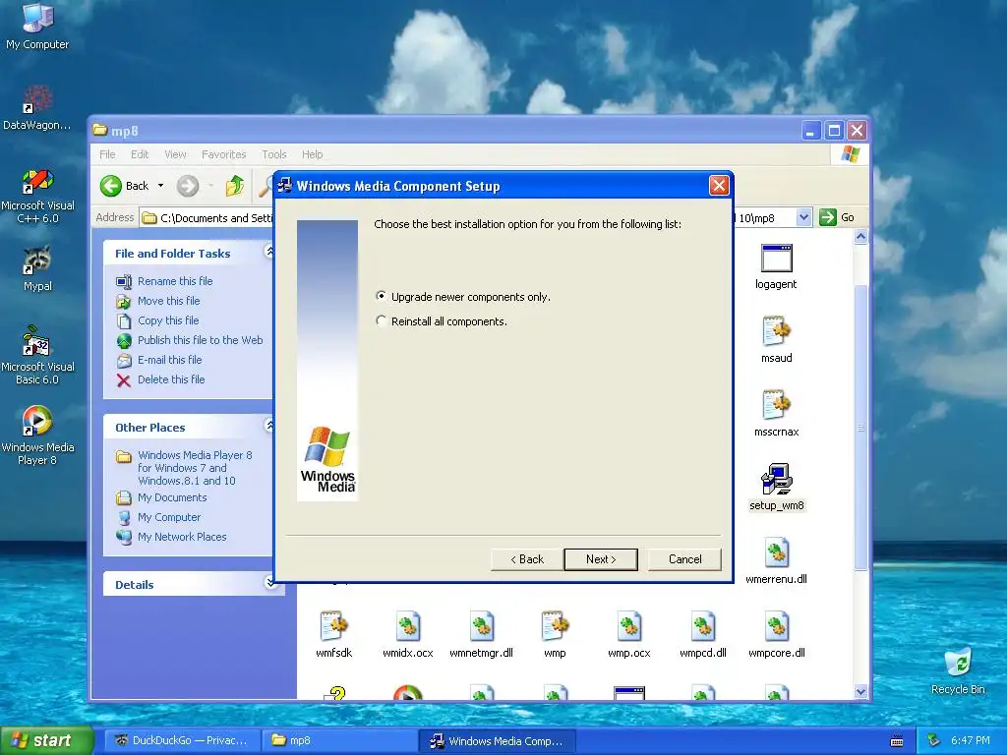
Task: Open the Recycle Bin
Action: pos(958,664)
